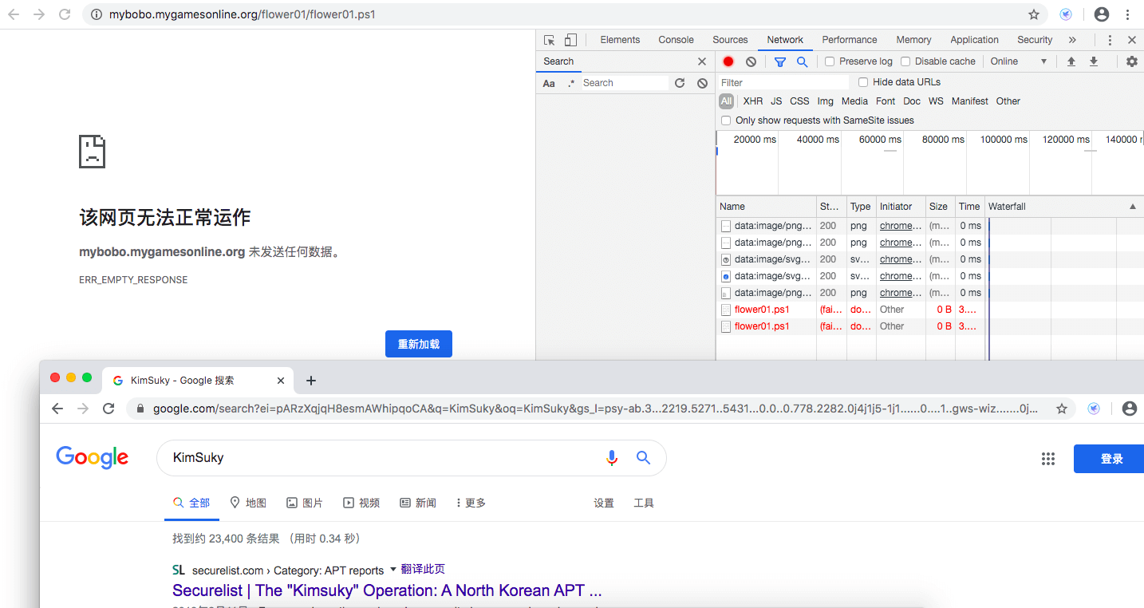Screen dimensions: 1144x608
Task: Check Only show requests with SameSite issues
Action: tap(726, 120)
